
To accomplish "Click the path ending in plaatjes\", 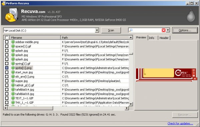I will click(91, 81).
